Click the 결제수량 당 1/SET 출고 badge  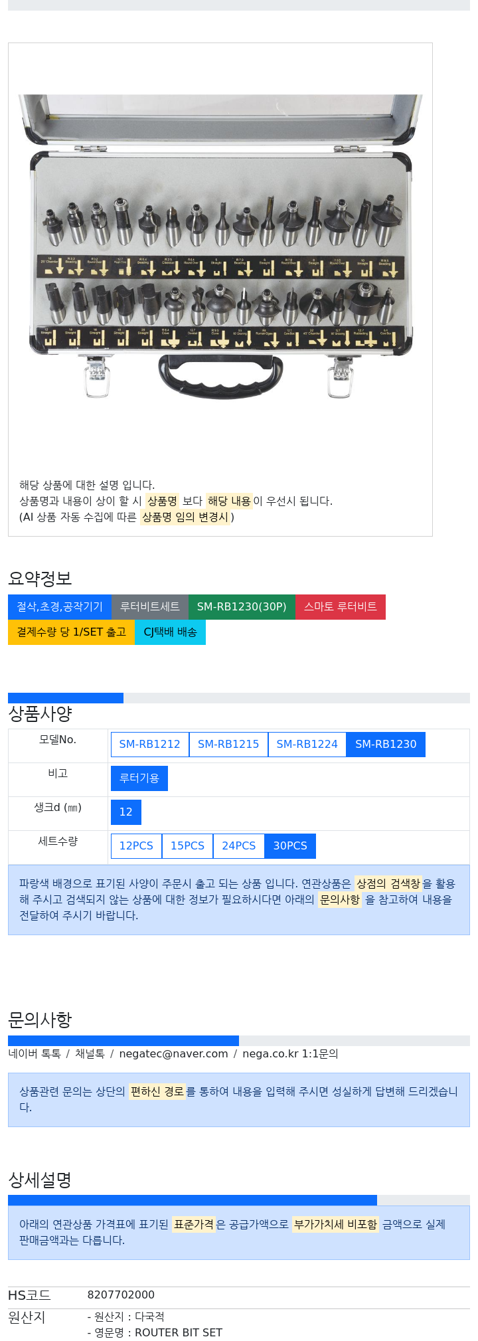tap(71, 632)
